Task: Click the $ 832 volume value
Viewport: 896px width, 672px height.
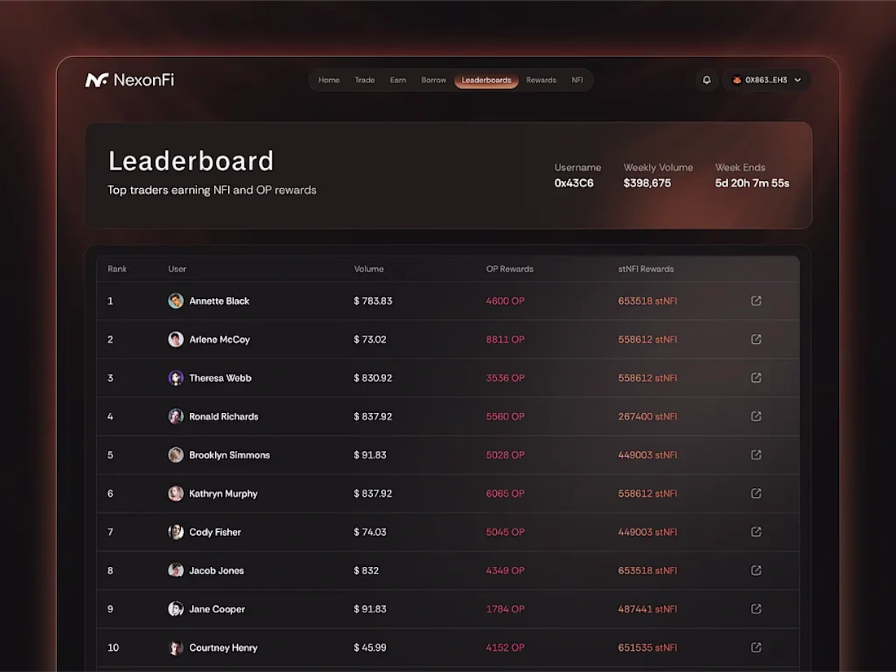Action: (366, 570)
